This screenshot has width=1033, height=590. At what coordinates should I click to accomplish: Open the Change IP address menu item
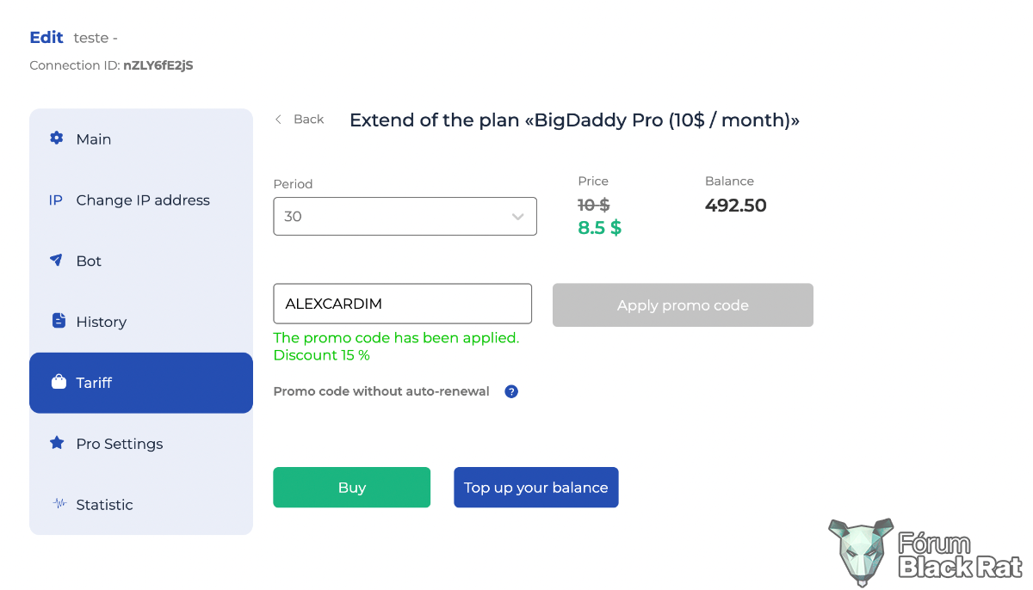coord(141,200)
